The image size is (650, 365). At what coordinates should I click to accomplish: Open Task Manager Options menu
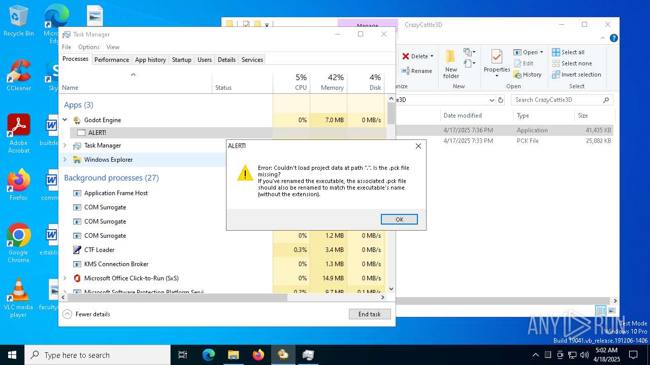tap(89, 47)
